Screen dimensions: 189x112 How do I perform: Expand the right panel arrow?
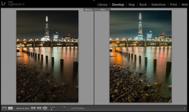click(x=188, y=59)
